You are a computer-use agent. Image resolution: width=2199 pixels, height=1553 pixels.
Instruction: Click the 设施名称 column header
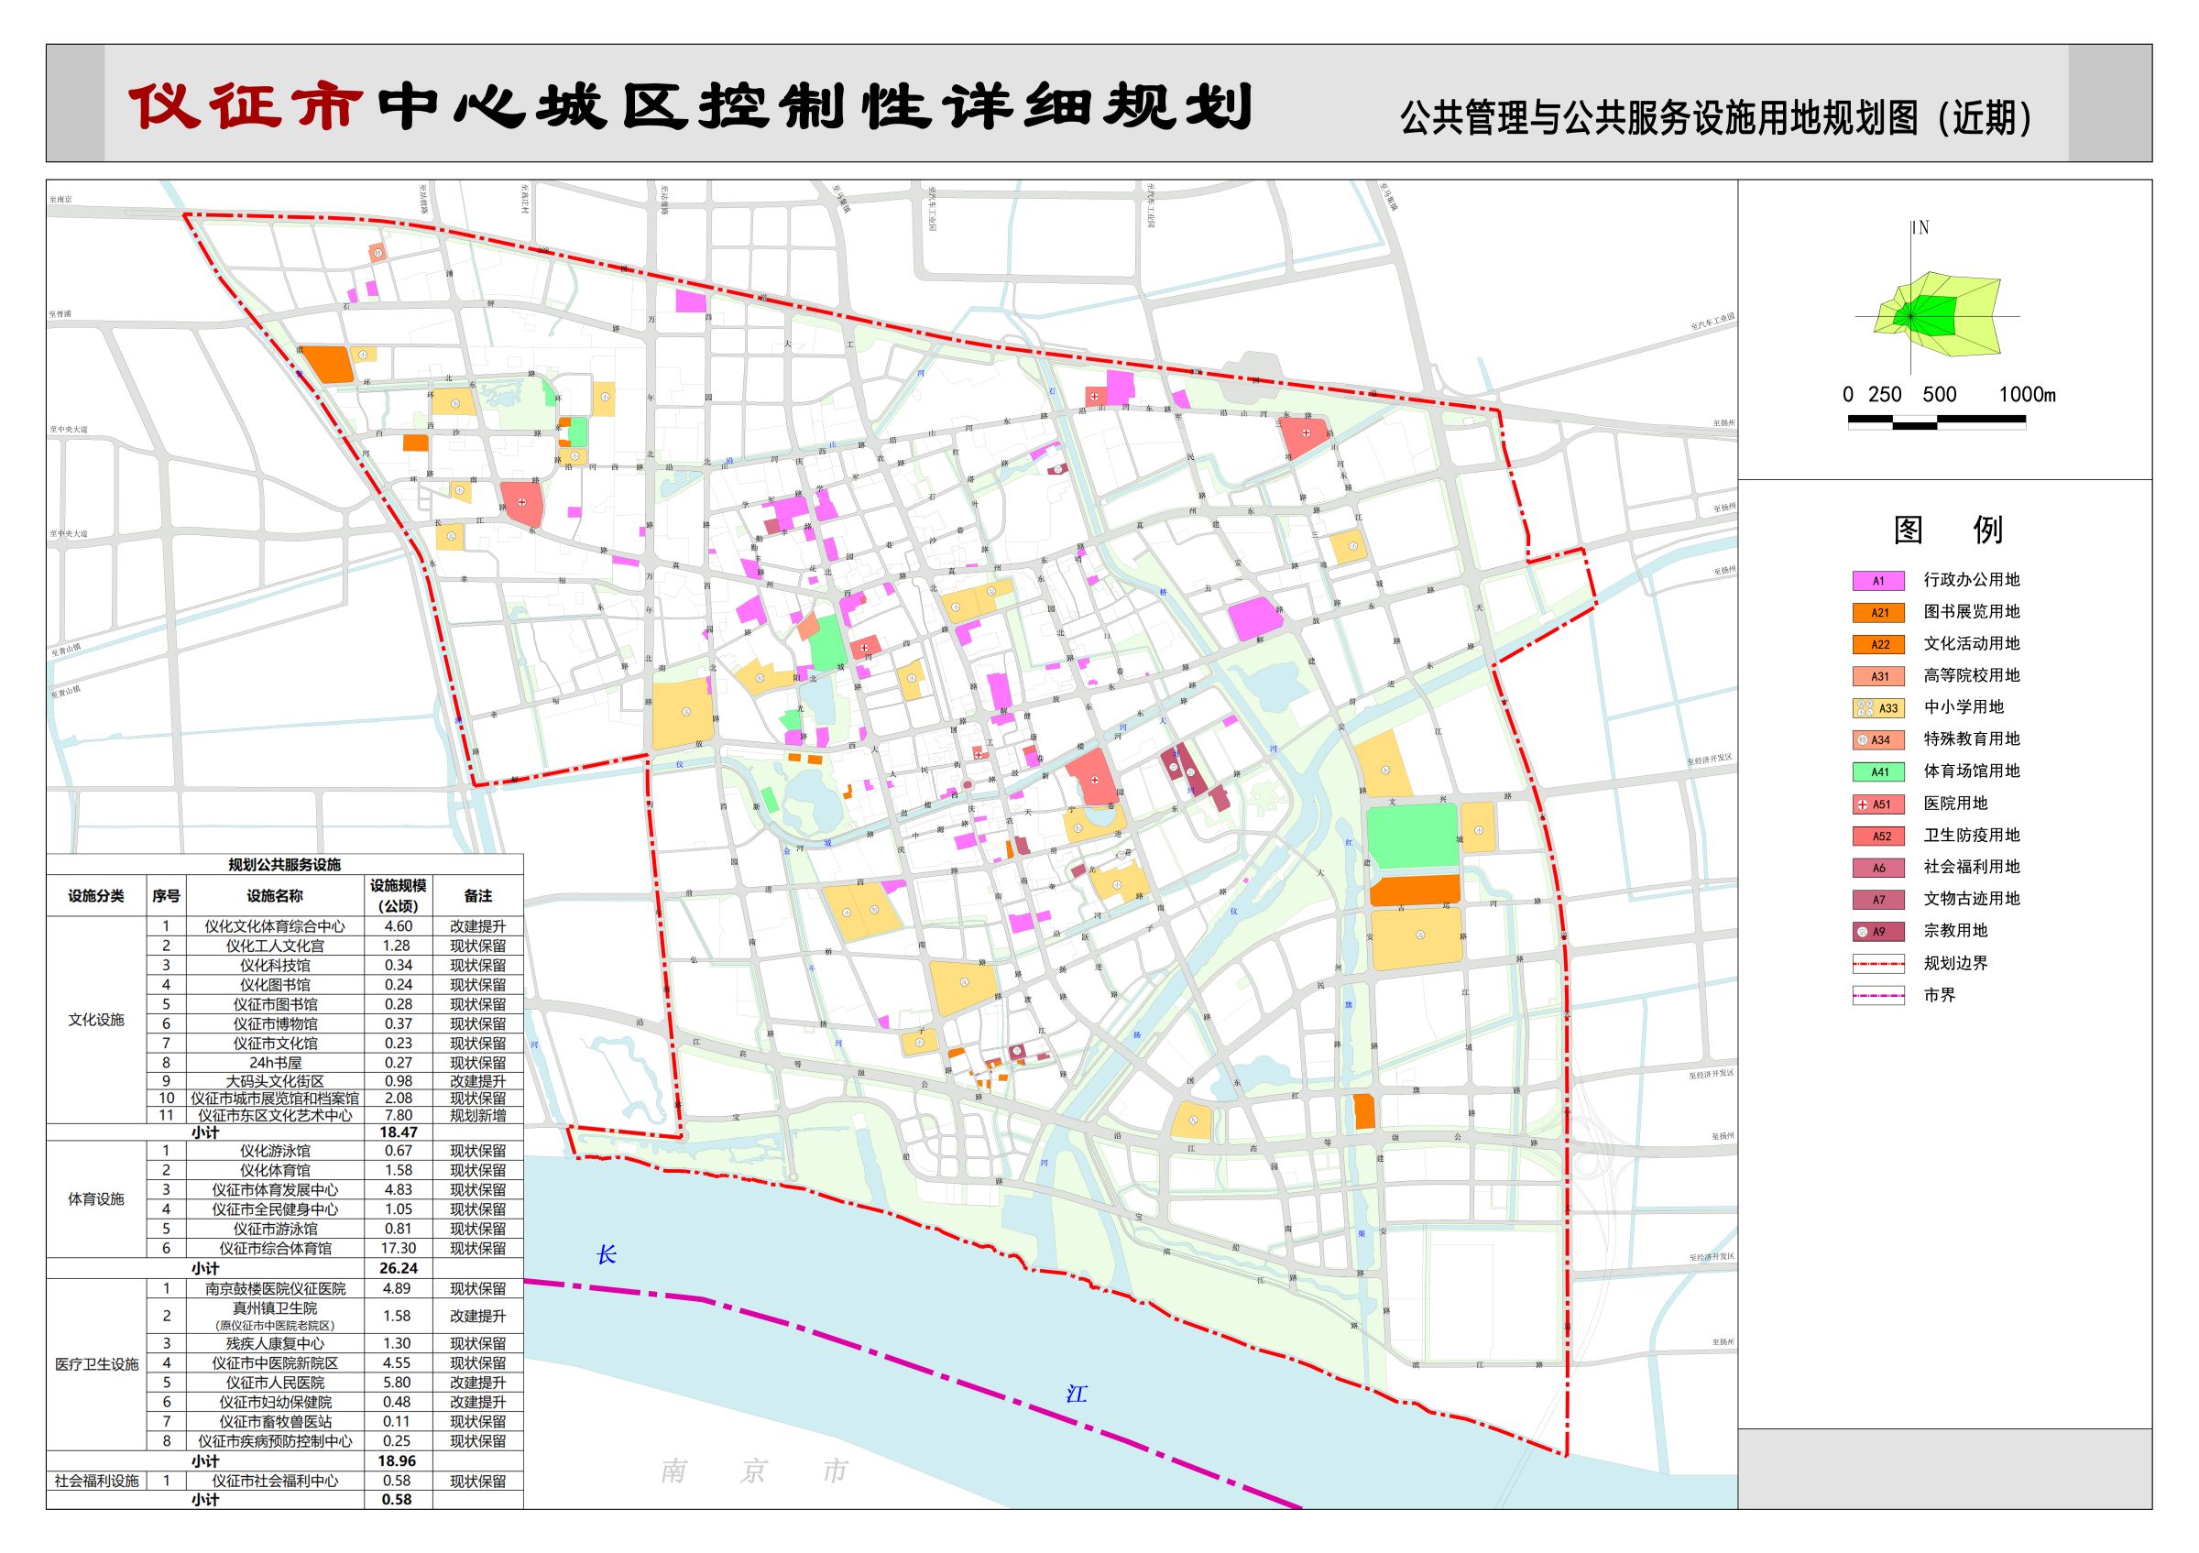[275, 896]
